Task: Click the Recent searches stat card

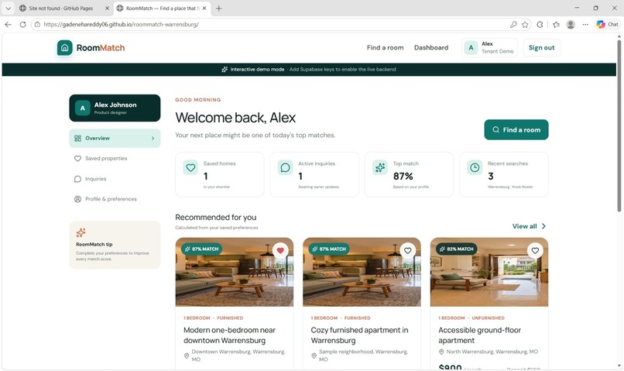Action: pos(504,174)
